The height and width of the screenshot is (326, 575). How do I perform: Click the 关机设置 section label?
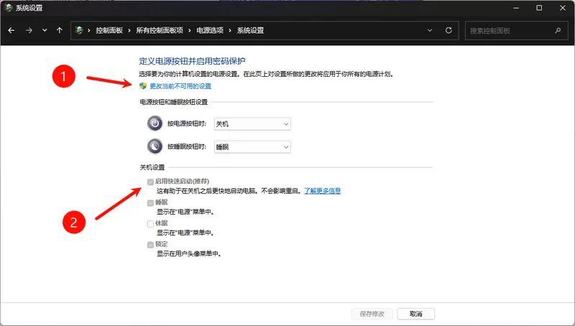point(152,167)
